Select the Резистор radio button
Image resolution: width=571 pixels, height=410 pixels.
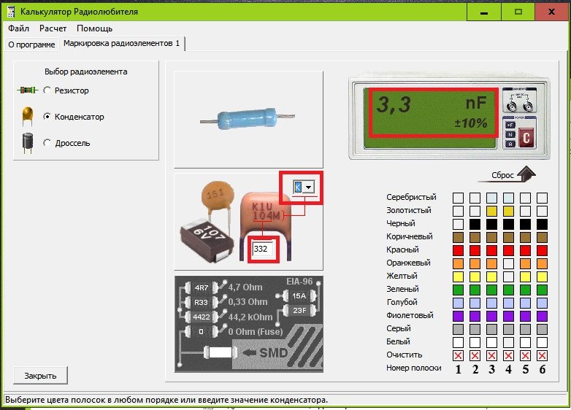pos(47,90)
